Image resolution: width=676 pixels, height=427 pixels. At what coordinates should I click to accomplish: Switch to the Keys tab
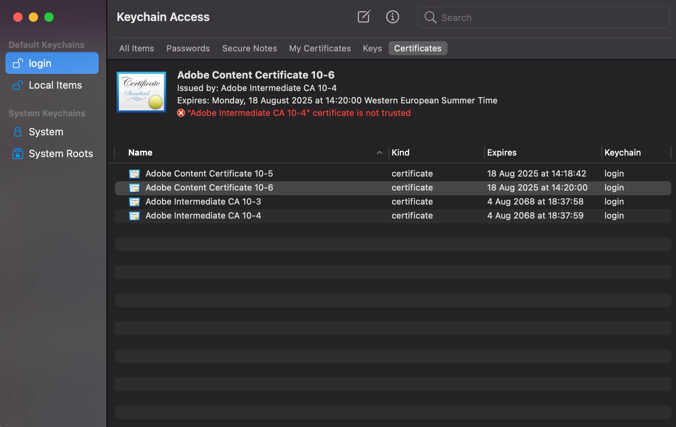[372, 48]
